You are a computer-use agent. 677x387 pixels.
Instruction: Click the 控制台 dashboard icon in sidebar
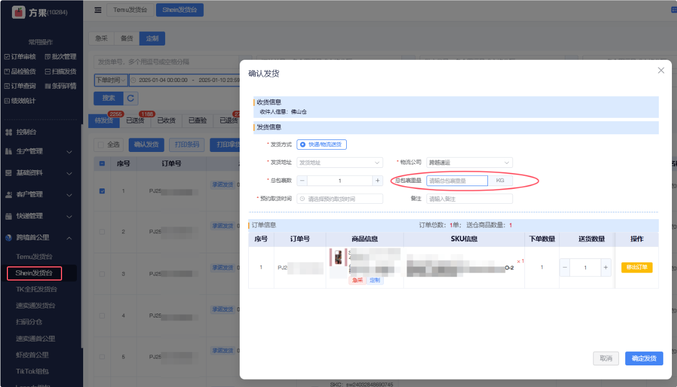coord(9,132)
